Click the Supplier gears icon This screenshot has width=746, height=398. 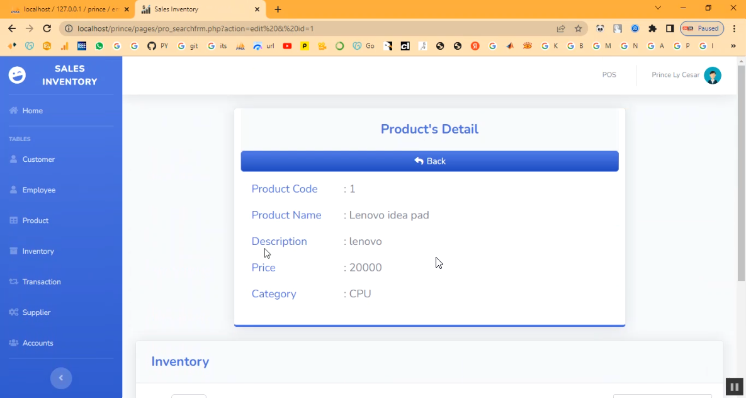coord(14,312)
